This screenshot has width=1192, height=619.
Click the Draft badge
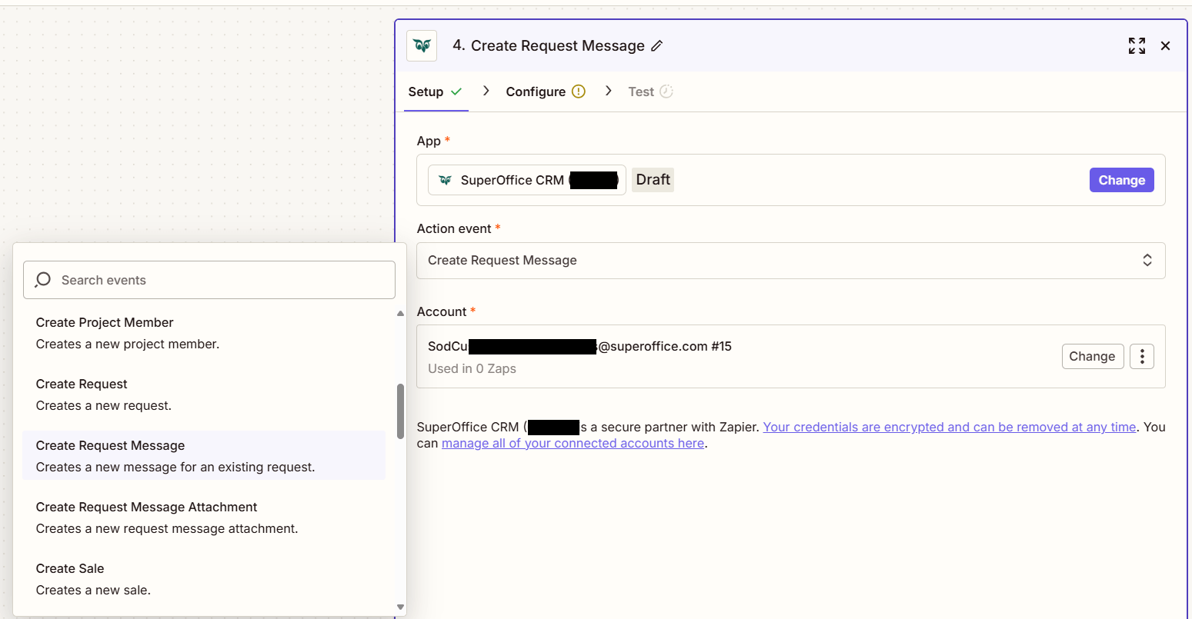pyautogui.click(x=653, y=180)
